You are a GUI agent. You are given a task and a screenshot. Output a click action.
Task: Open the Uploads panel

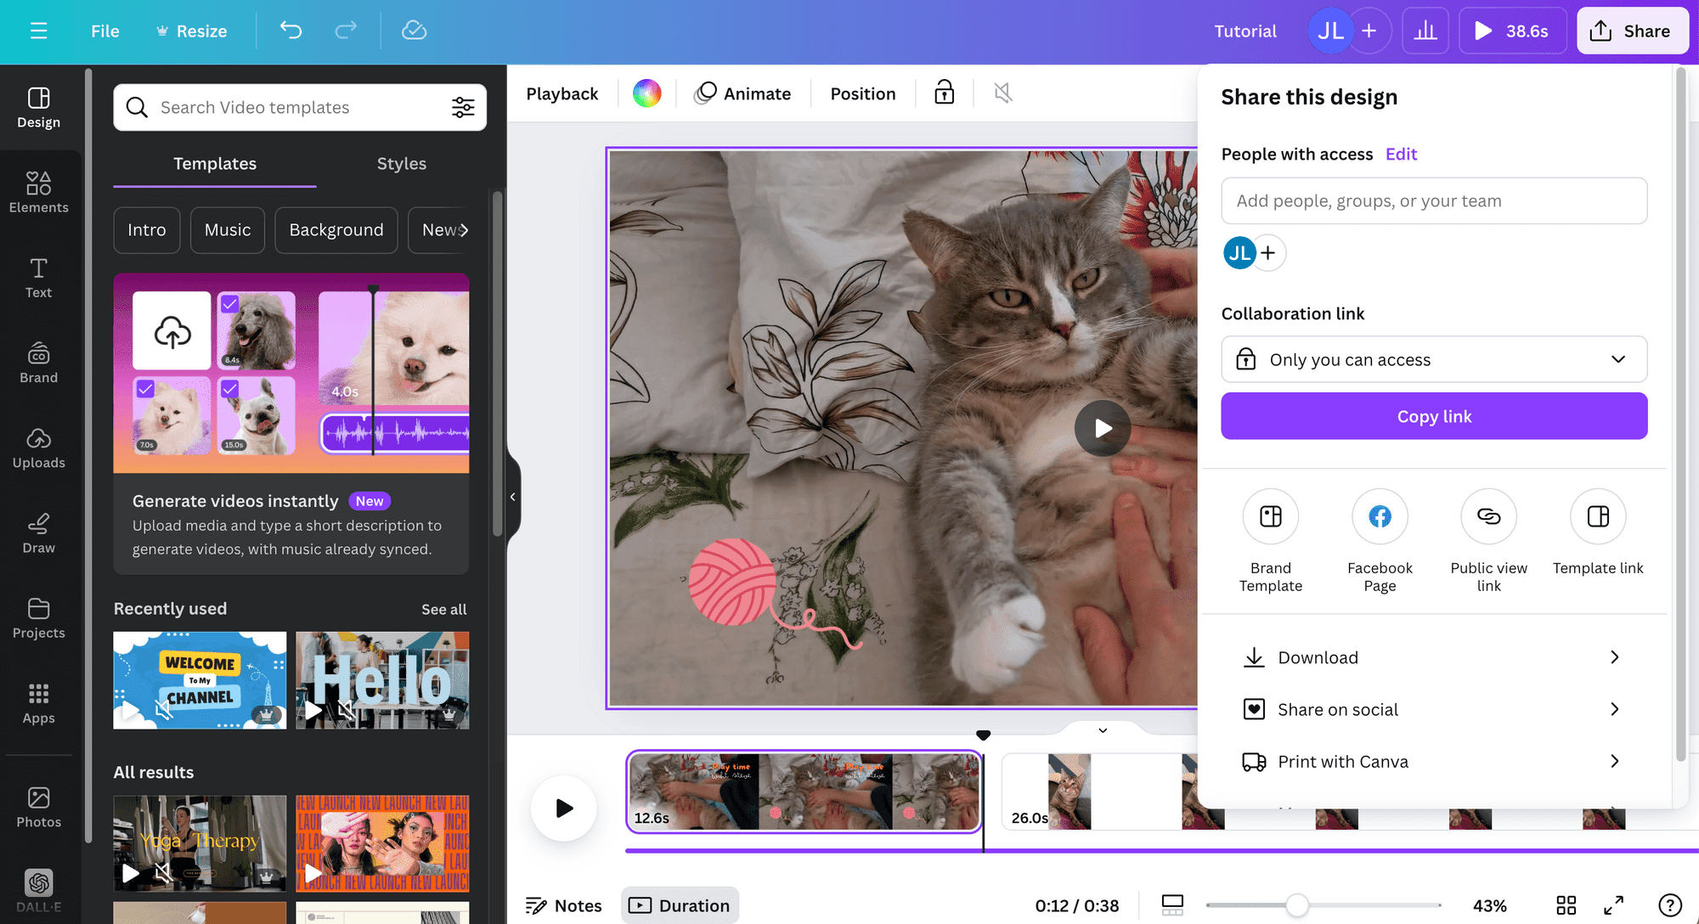point(38,448)
